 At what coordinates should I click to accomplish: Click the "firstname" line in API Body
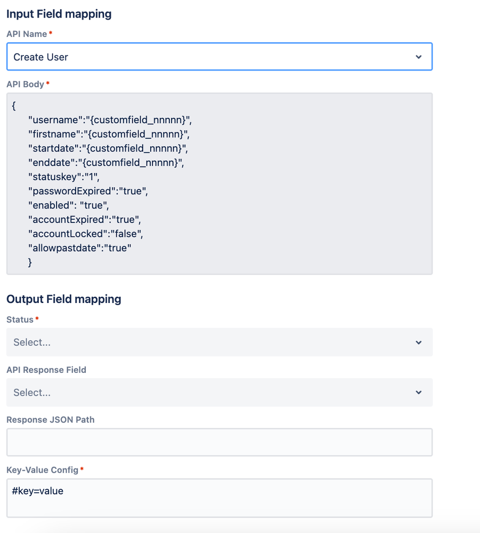pos(109,133)
